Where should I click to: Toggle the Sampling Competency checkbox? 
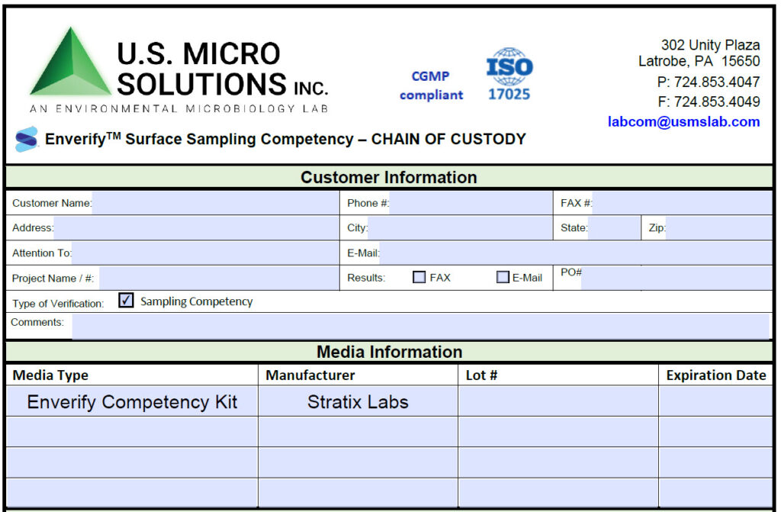(127, 301)
